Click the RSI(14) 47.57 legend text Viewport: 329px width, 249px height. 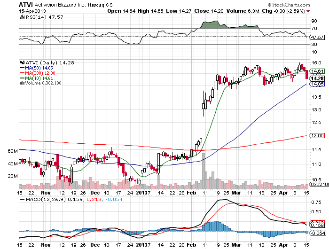point(44,17)
